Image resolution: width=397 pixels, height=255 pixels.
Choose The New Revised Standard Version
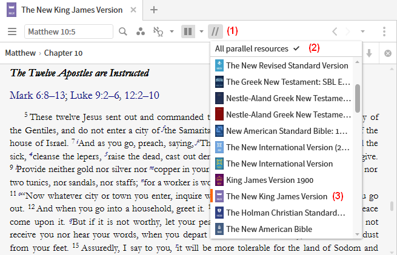pos(283,65)
